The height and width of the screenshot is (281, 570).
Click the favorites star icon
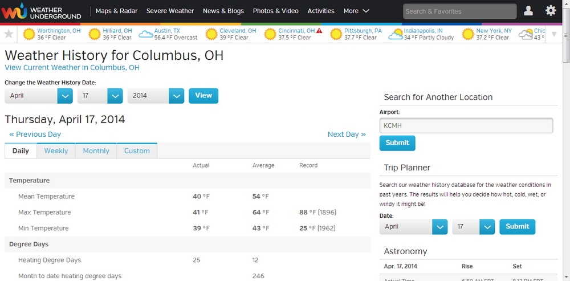[9, 34]
